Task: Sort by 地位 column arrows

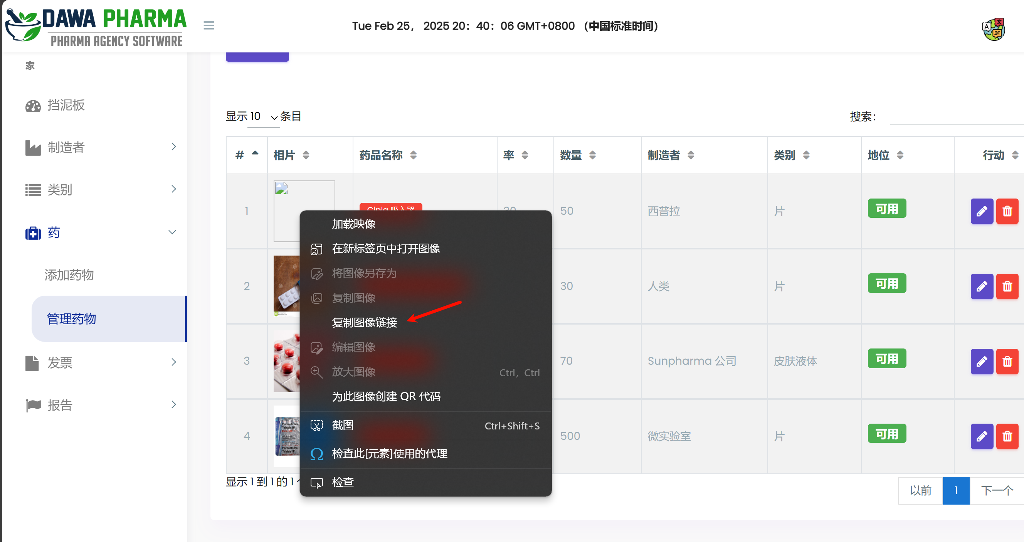Action: (x=900, y=155)
